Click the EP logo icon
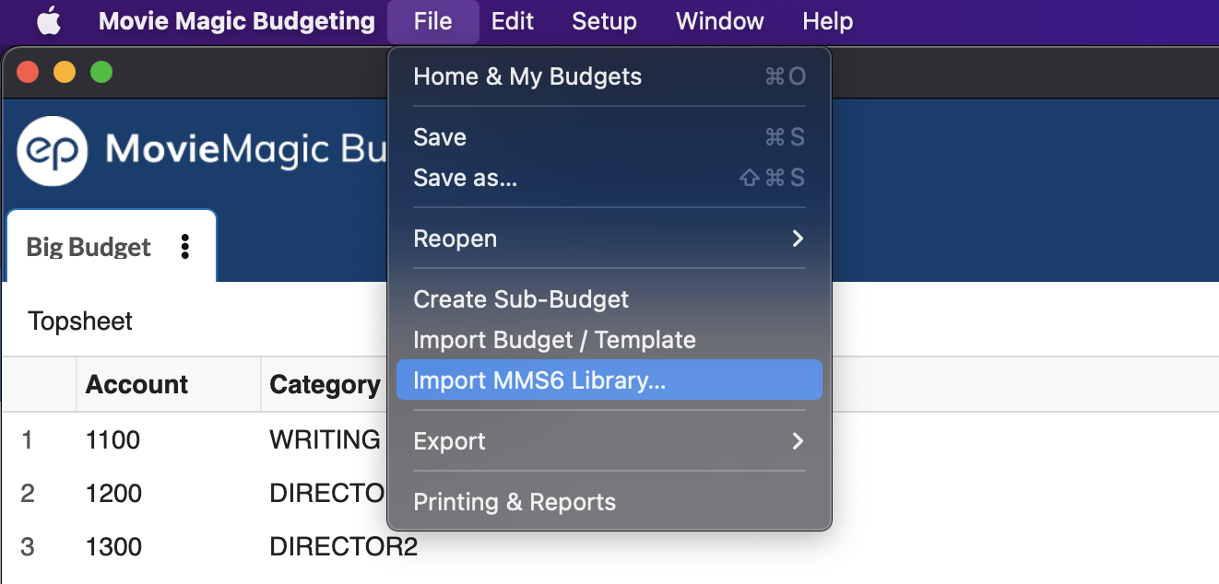This screenshot has height=584, width=1219. click(53, 150)
